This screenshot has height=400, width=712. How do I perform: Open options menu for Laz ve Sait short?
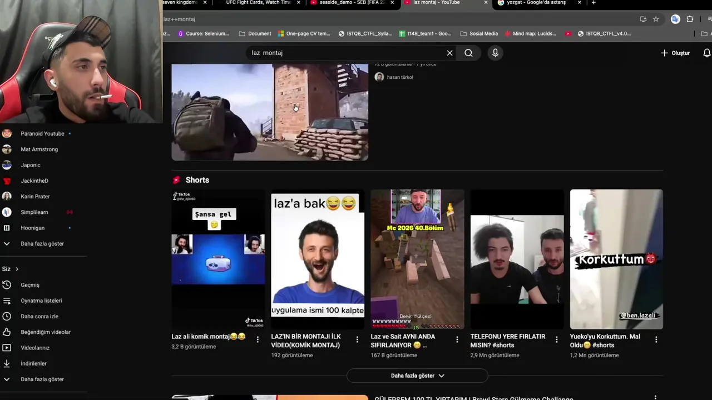(x=457, y=339)
